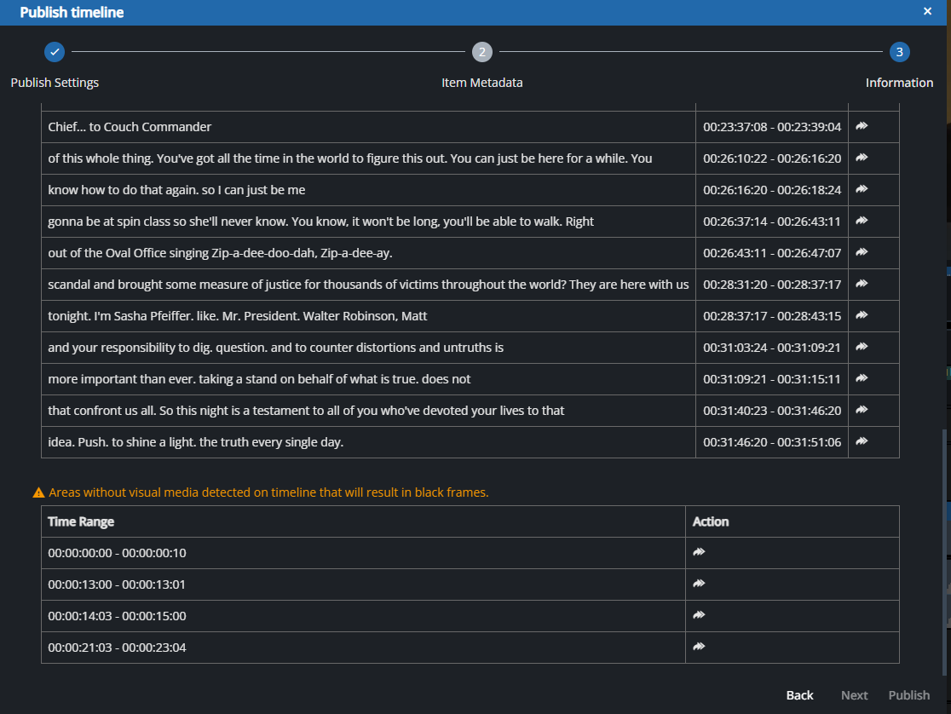Jump to black frame gap 00:00:13:00 - 00:00:13:01
Viewport: 951px width, 714px height.
coord(699,584)
